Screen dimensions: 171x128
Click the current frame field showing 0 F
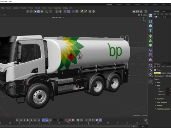58,120
